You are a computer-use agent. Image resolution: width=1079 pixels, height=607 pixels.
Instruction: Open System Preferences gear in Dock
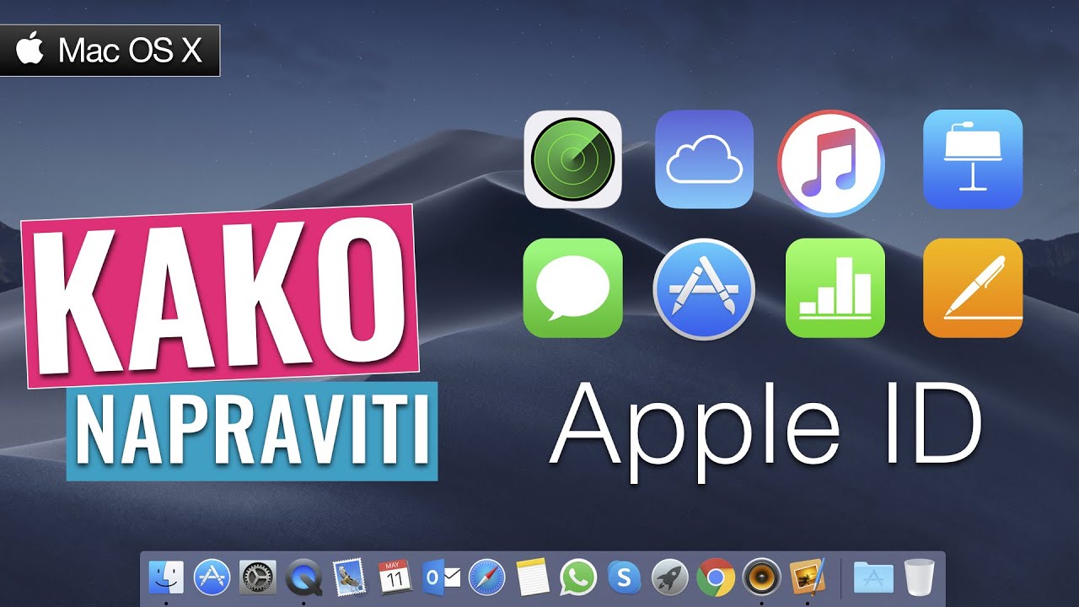click(x=257, y=577)
